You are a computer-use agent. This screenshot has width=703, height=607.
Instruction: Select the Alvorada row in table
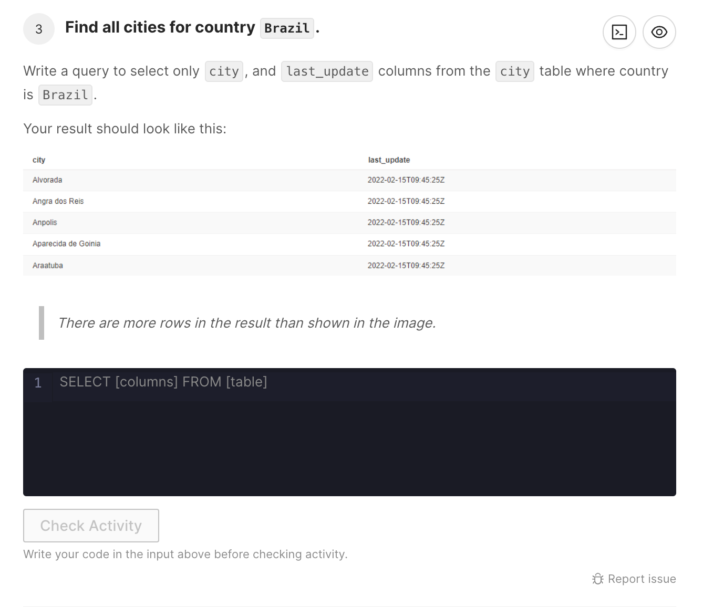[x=349, y=180]
